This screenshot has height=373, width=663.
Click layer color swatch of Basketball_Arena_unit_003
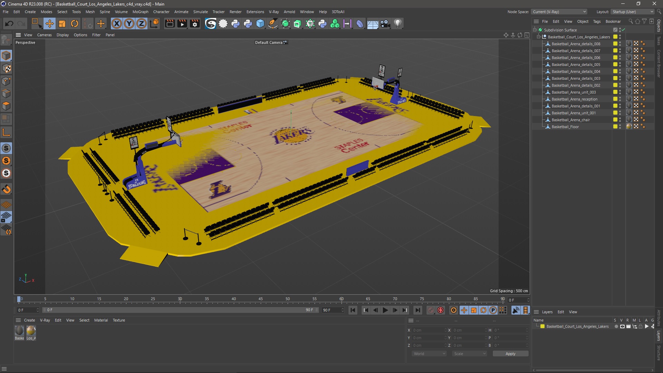point(615,92)
